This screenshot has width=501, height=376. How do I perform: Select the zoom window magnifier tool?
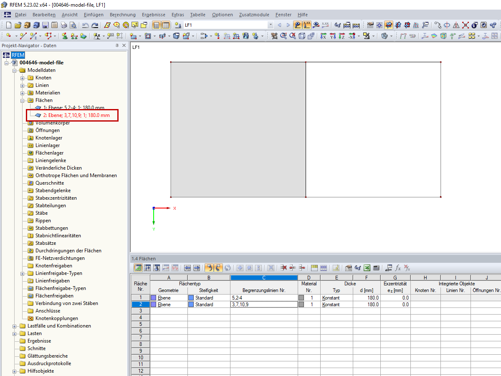pyautogui.click(x=283, y=36)
